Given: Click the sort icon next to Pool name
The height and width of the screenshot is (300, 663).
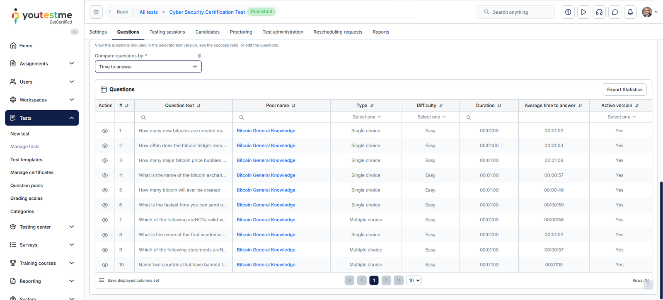Looking at the screenshot, I should tap(294, 106).
